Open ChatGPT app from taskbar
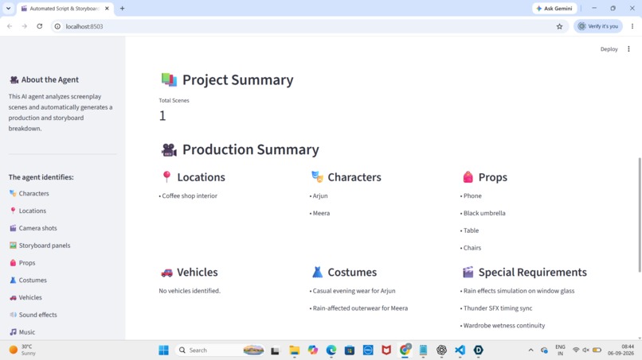642x360 pixels. click(441, 350)
